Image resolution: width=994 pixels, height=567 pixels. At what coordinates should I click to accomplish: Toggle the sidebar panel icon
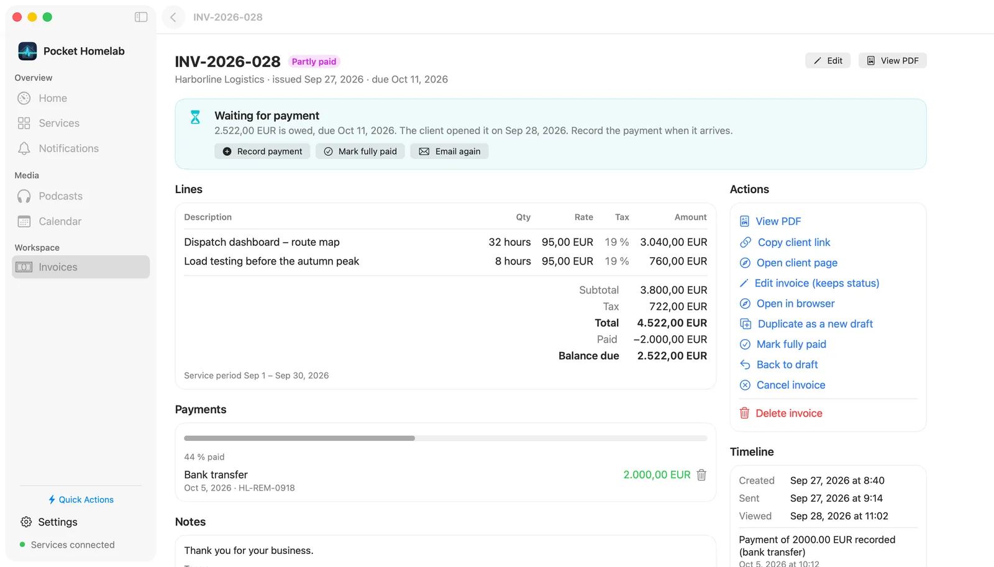pos(141,17)
